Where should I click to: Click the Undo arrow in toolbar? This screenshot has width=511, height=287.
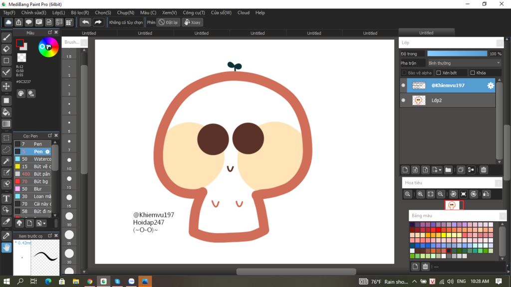tap(85, 22)
